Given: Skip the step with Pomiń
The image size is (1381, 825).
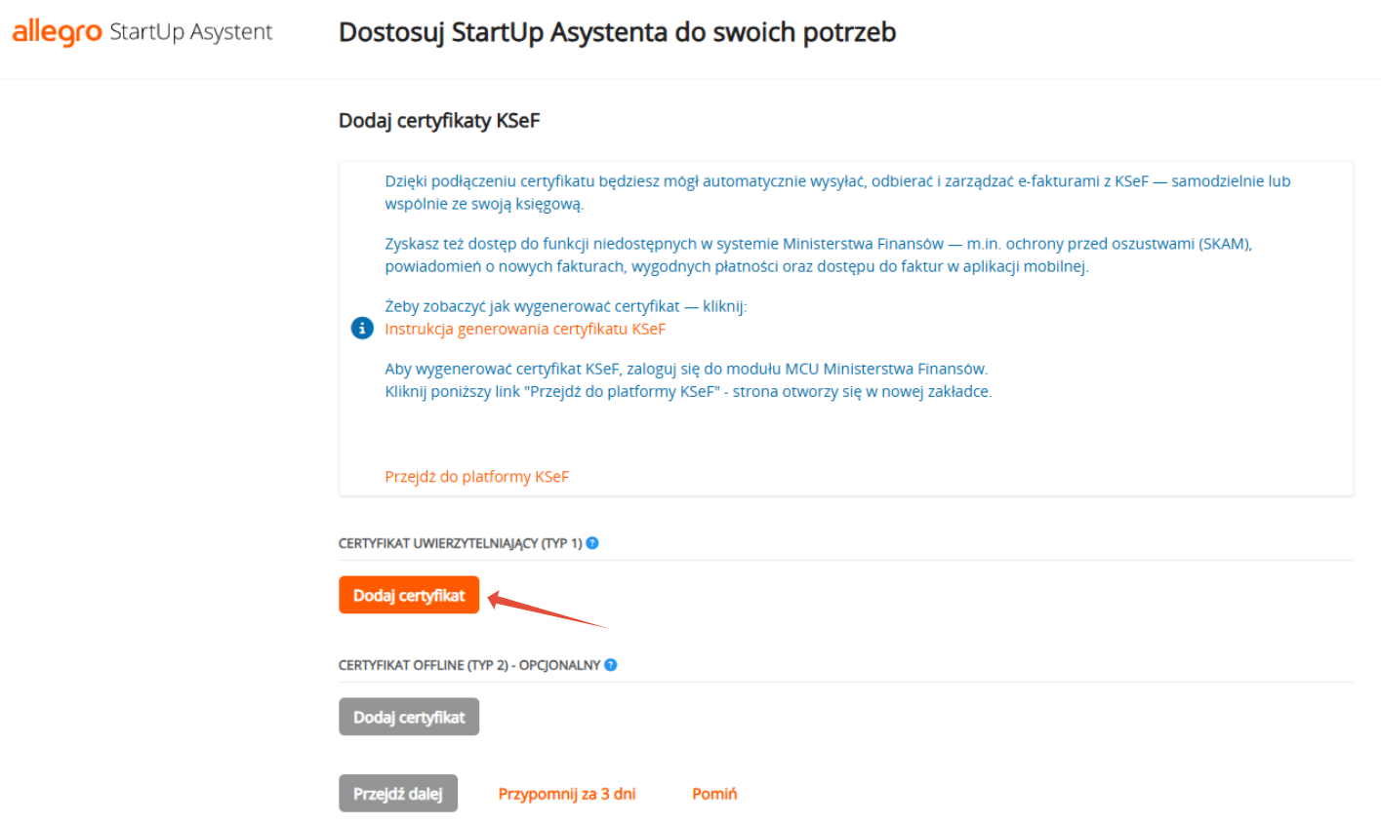Looking at the screenshot, I should click(x=714, y=794).
